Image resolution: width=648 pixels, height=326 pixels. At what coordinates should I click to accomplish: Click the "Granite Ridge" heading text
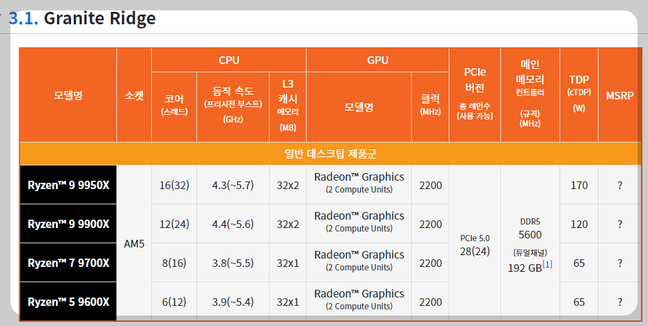(100, 19)
